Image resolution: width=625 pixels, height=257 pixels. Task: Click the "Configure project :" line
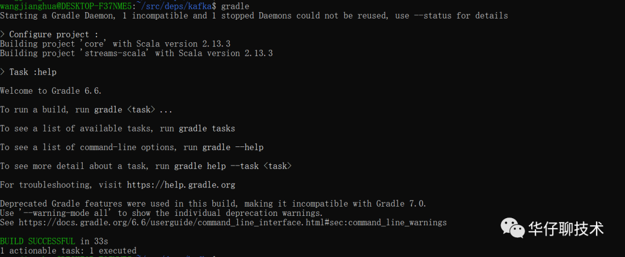point(53,34)
